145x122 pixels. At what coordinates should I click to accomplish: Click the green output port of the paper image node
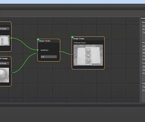(11, 38)
